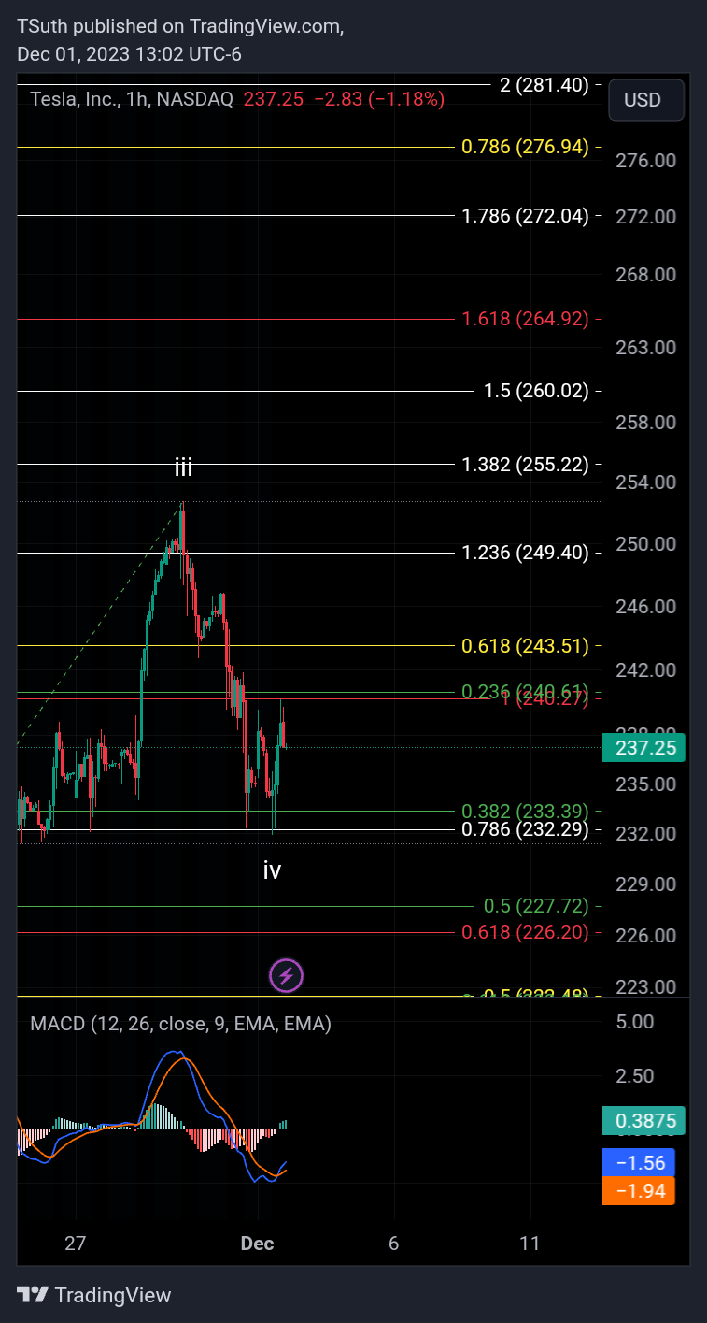Image resolution: width=707 pixels, height=1323 pixels.
Task: Click the TradingView logo at bottom
Action: [94, 1295]
